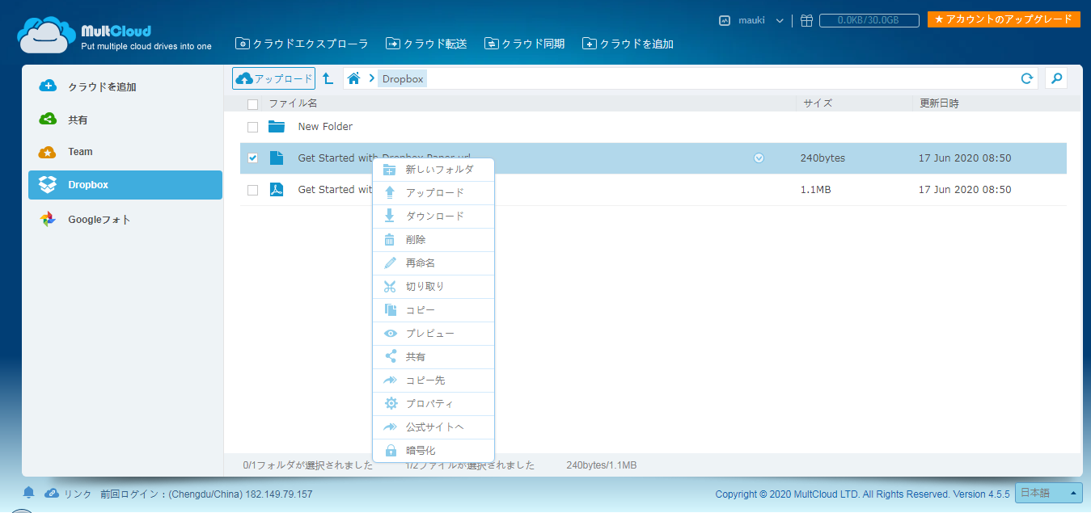
Task: Click the 240bytes size cell
Action: coord(822,158)
